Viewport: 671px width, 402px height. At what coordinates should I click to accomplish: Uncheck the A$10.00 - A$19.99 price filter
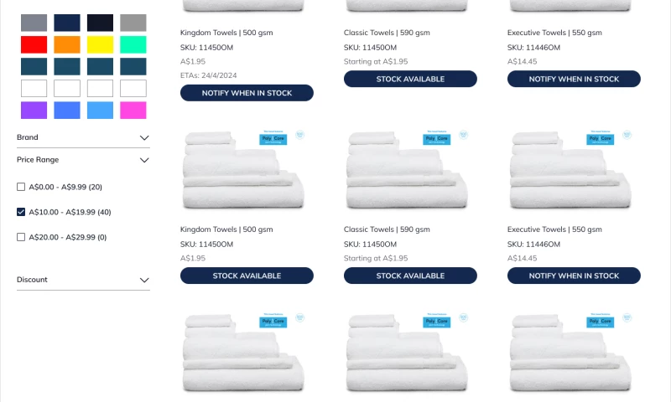pos(21,212)
